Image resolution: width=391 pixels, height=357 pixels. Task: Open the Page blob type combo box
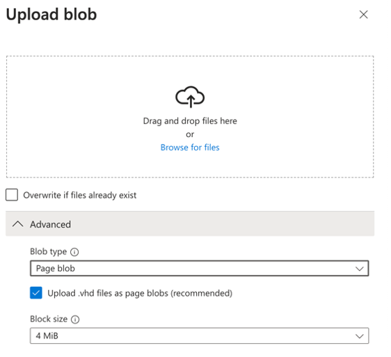[x=199, y=269]
